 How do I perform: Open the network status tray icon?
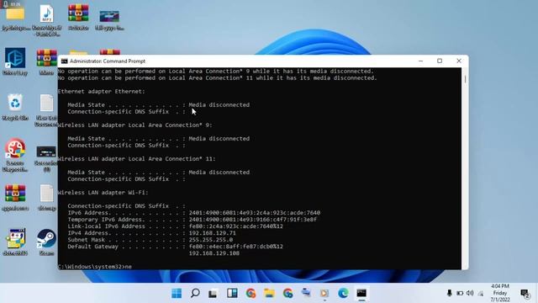[x=481, y=294]
